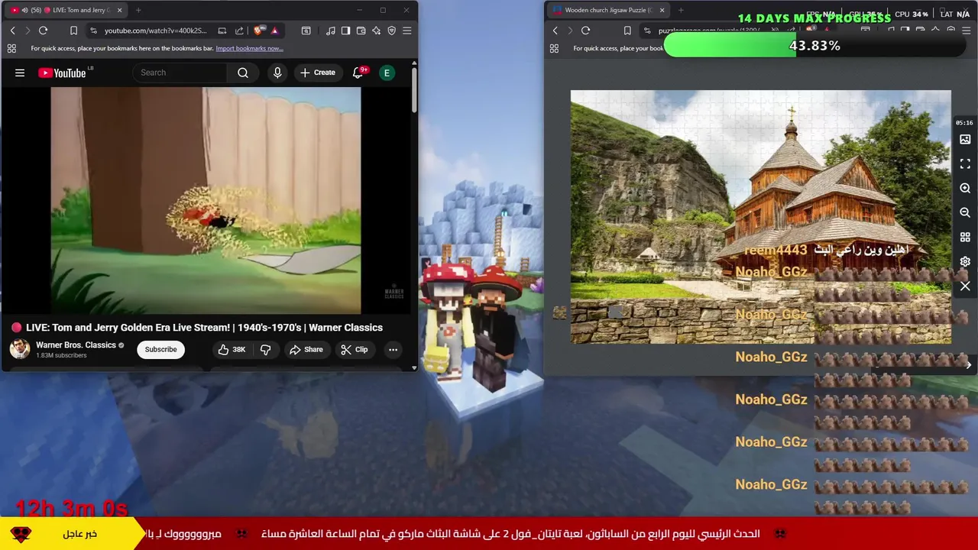The height and width of the screenshot is (550, 978).
Task: Open YouTube notifications bell
Action: tap(358, 73)
